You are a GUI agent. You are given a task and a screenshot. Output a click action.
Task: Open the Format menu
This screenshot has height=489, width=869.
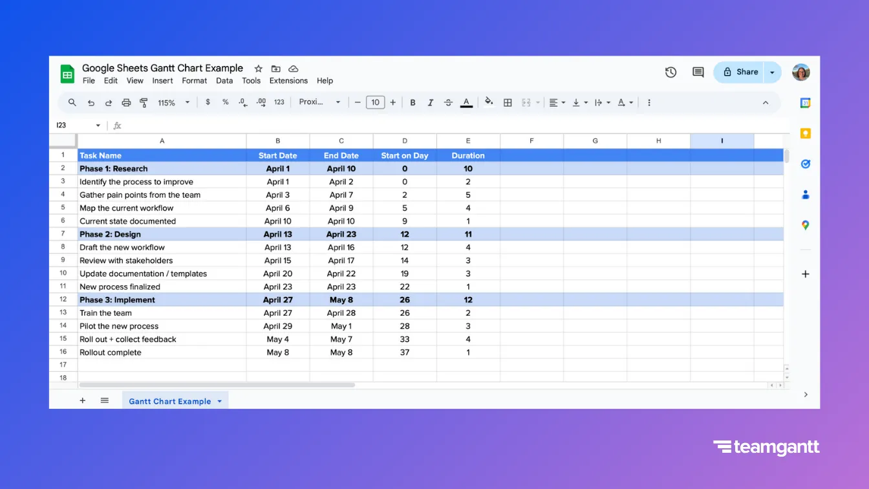[x=194, y=80]
